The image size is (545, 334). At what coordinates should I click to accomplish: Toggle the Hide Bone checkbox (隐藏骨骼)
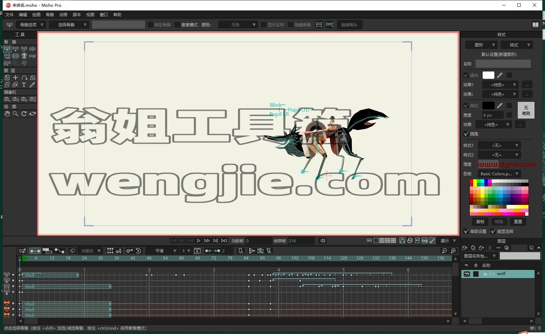point(291,25)
